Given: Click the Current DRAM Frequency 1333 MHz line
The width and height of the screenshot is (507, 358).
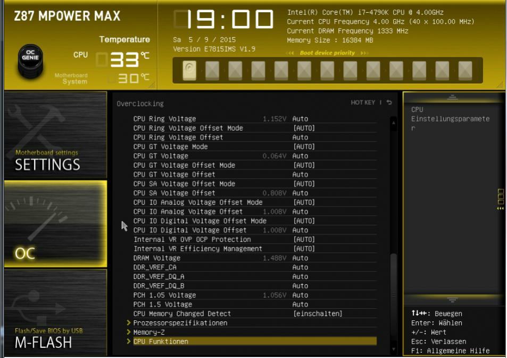Looking at the screenshot, I should tap(347, 31).
